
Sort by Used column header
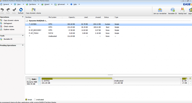(x=82, y=17)
